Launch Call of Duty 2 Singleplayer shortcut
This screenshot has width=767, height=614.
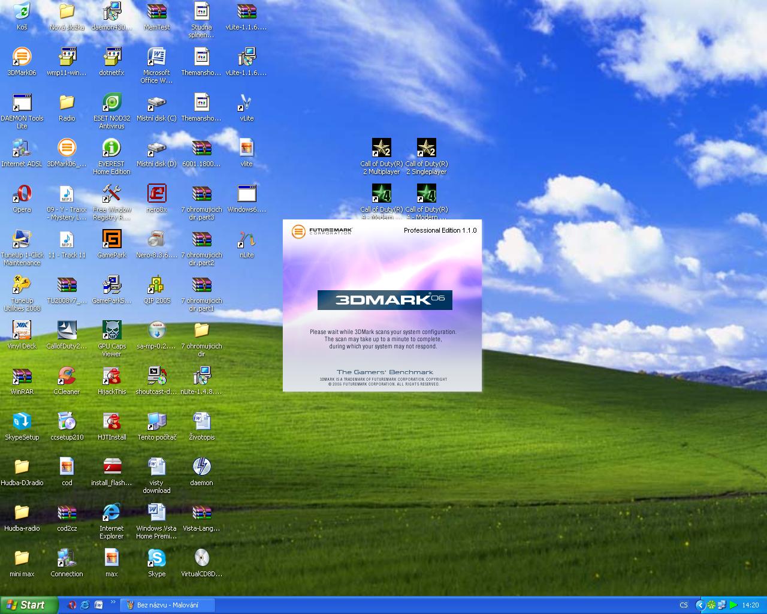427,148
